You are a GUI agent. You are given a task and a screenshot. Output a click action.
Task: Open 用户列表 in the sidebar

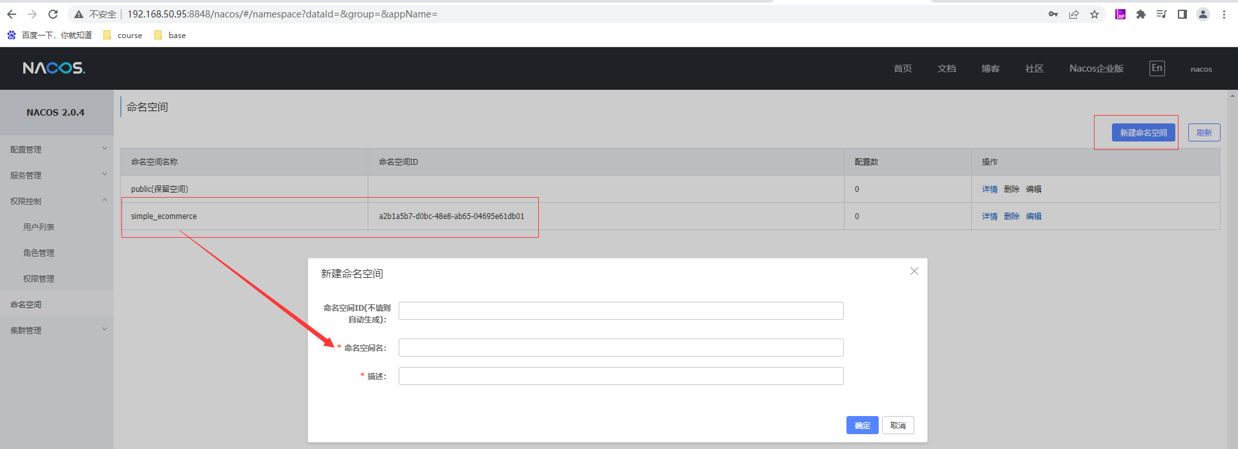[39, 227]
